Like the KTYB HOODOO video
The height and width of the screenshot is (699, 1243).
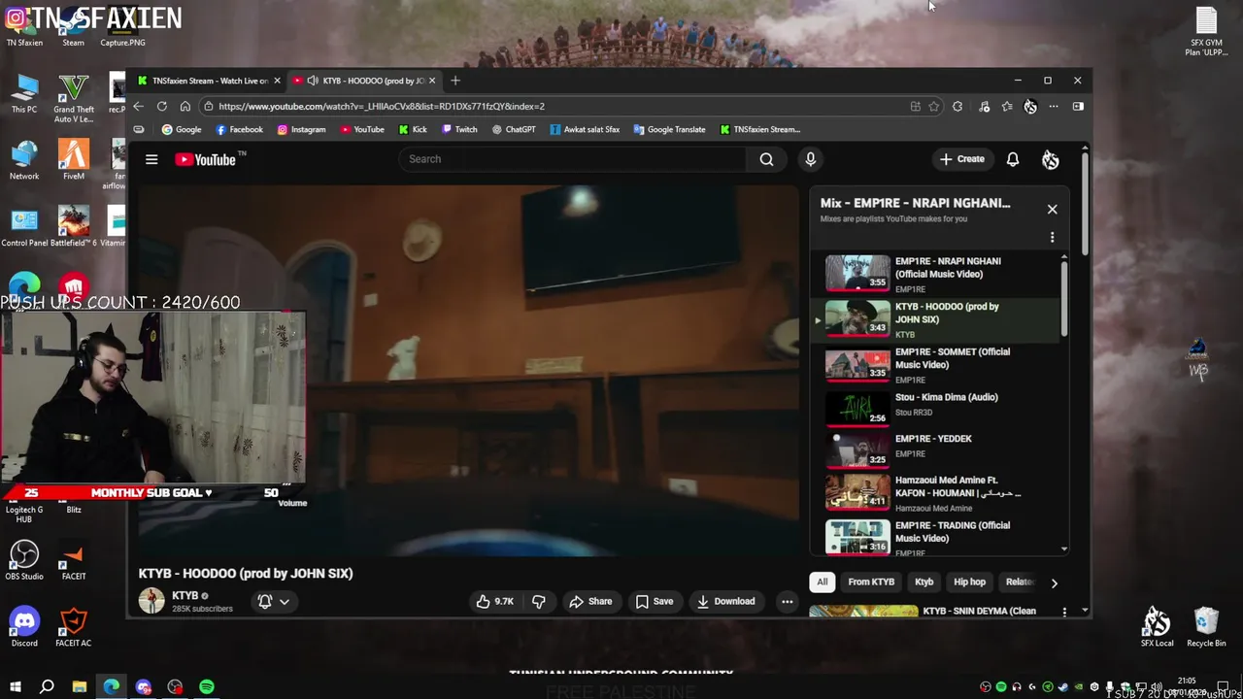point(495,601)
